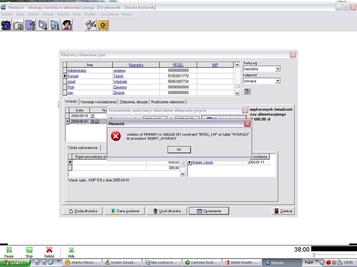Image resolution: width=357 pixels, height=267 pixels.
Task: Open the Zestawienia menu
Action: click(x=109, y=14)
